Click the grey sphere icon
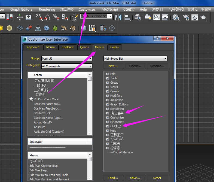This screenshot has width=214, height=182. tap(84, 28)
